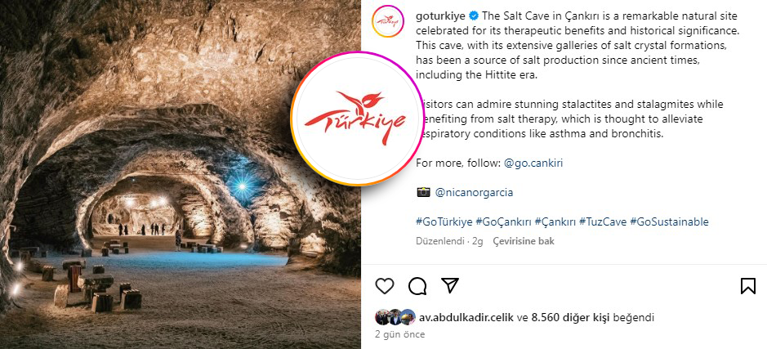Open comments with the speech bubble icon
The height and width of the screenshot is (349, 767).
(x=417, y=286)
